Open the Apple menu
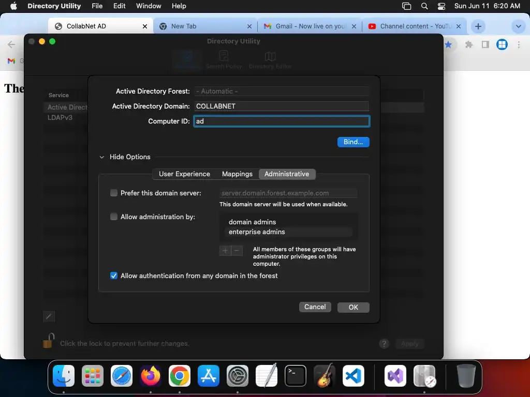 (x=13, y=6)
